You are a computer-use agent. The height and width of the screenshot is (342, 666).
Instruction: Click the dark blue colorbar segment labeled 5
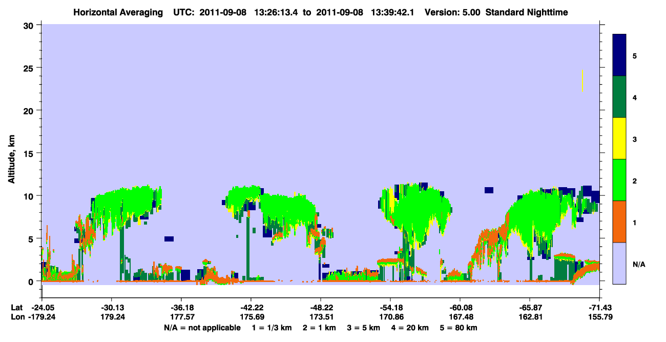coord(619,55)
